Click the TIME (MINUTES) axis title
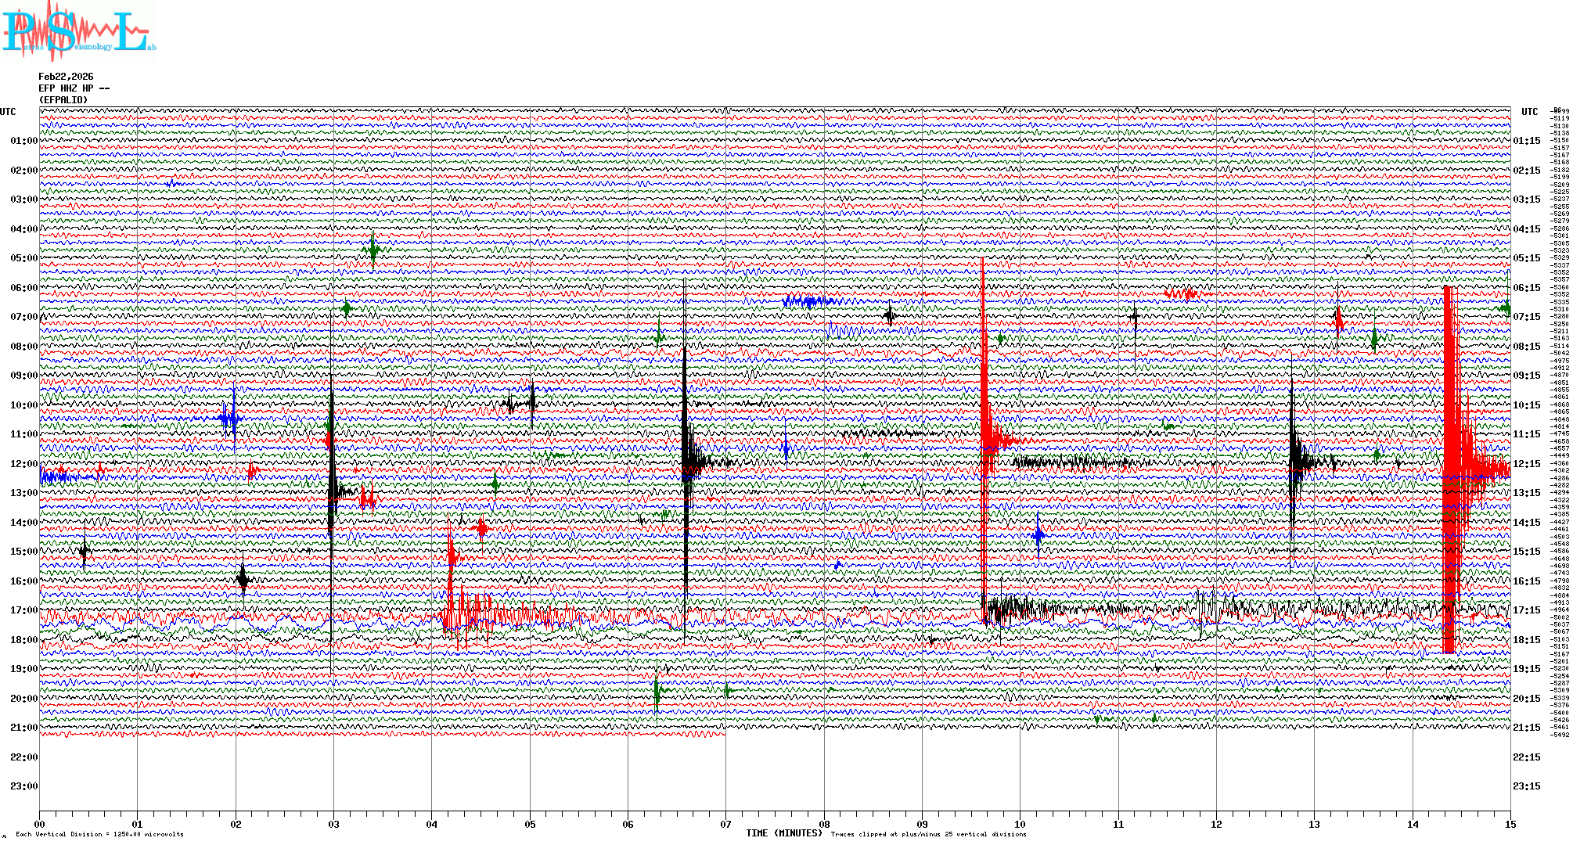Screen dimensions: 1573x845 783,833
